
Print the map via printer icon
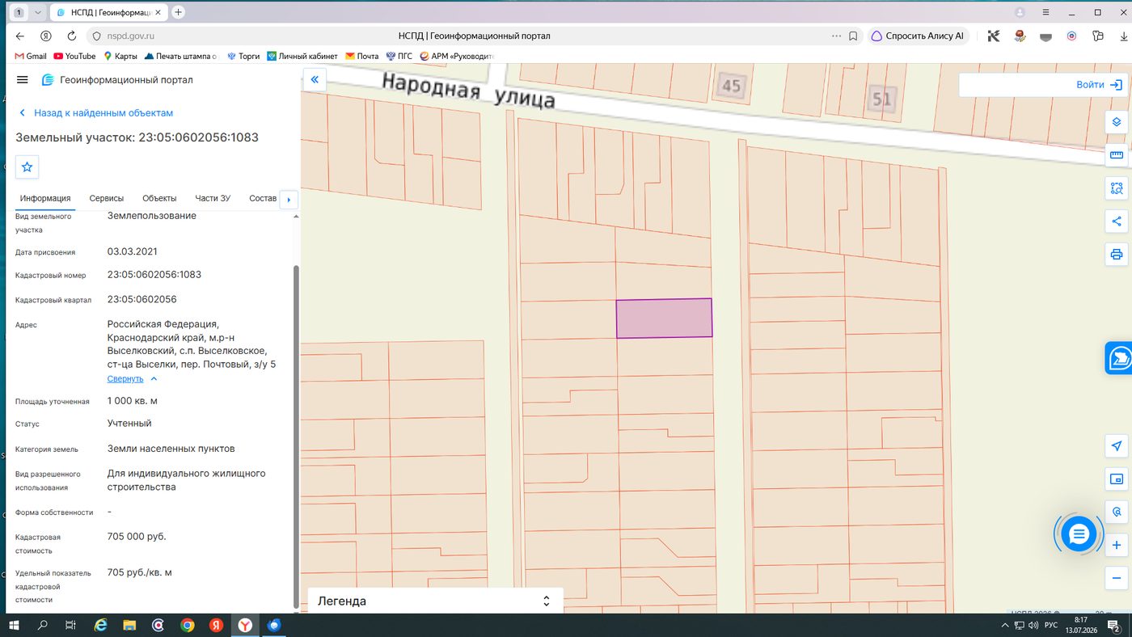coord(1117,255)
